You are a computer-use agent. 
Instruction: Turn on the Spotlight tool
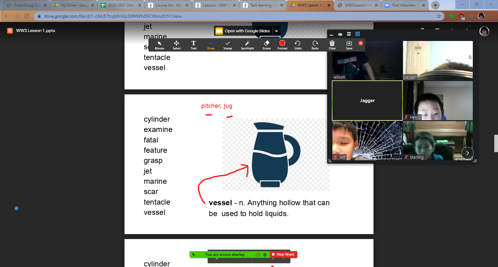point(247,45)
